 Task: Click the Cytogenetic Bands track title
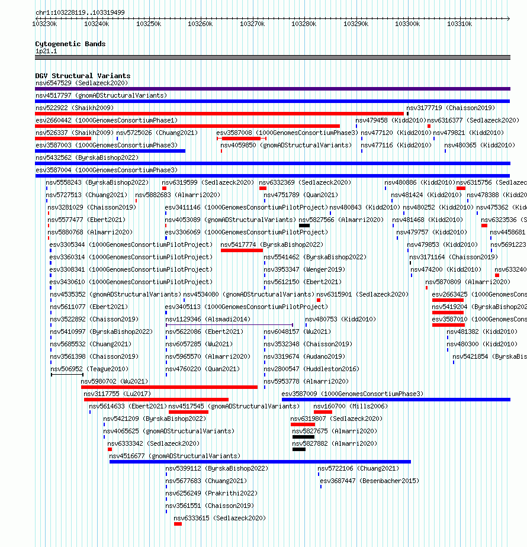pos(70,44)
